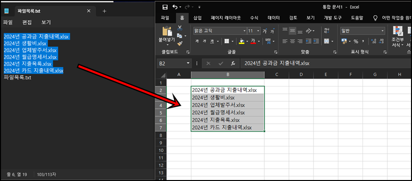This screenshot has height=181, width=412.
Task: Open the font size 11 dropdown
Action: click(x=258, y=31)
